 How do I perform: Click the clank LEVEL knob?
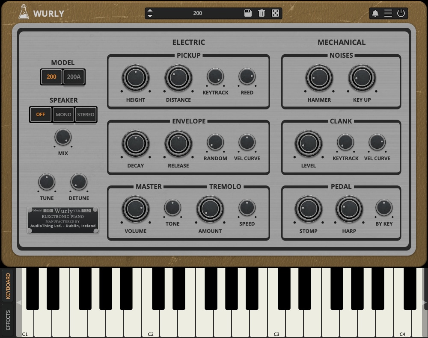[309, 144]
